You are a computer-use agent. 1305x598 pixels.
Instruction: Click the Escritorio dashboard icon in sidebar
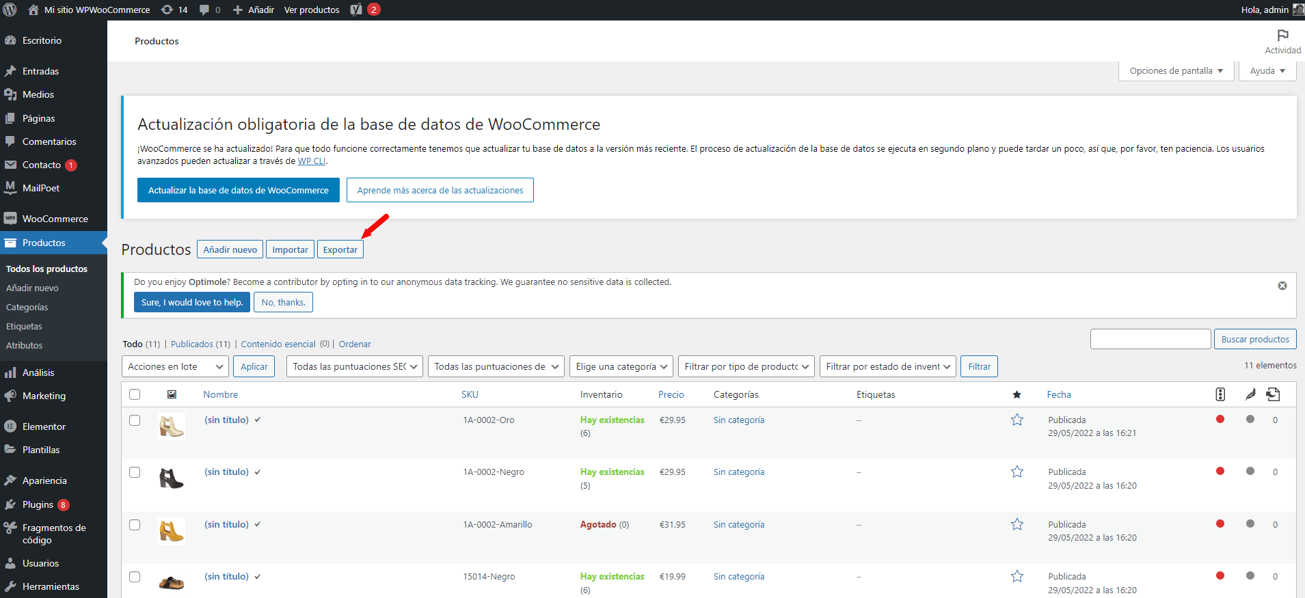tap(10, 40)
